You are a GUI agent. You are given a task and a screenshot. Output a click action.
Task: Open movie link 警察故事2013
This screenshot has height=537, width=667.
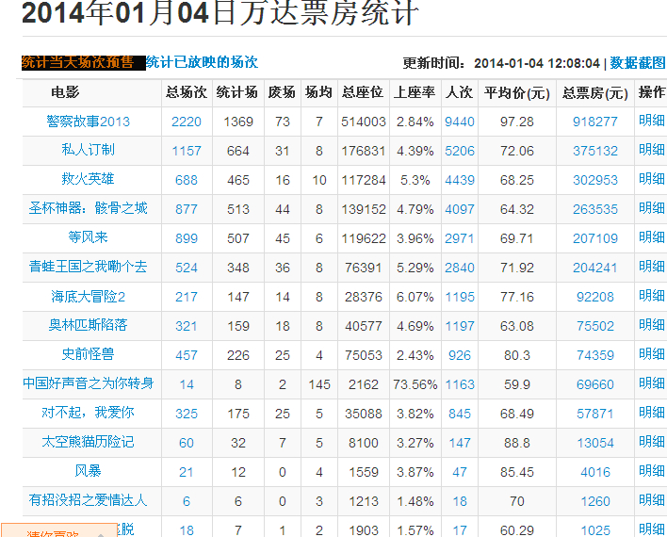click(88, 122)
